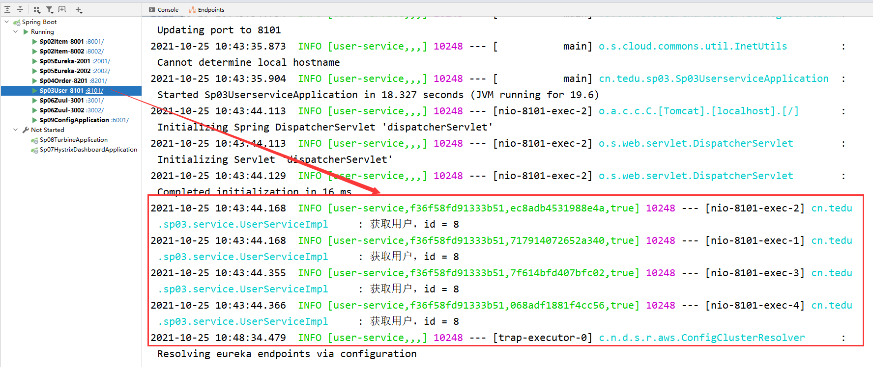Select the Sp02Item-8001 service
The width and height of the screenshot is (873, 367).
pos(61,42)
